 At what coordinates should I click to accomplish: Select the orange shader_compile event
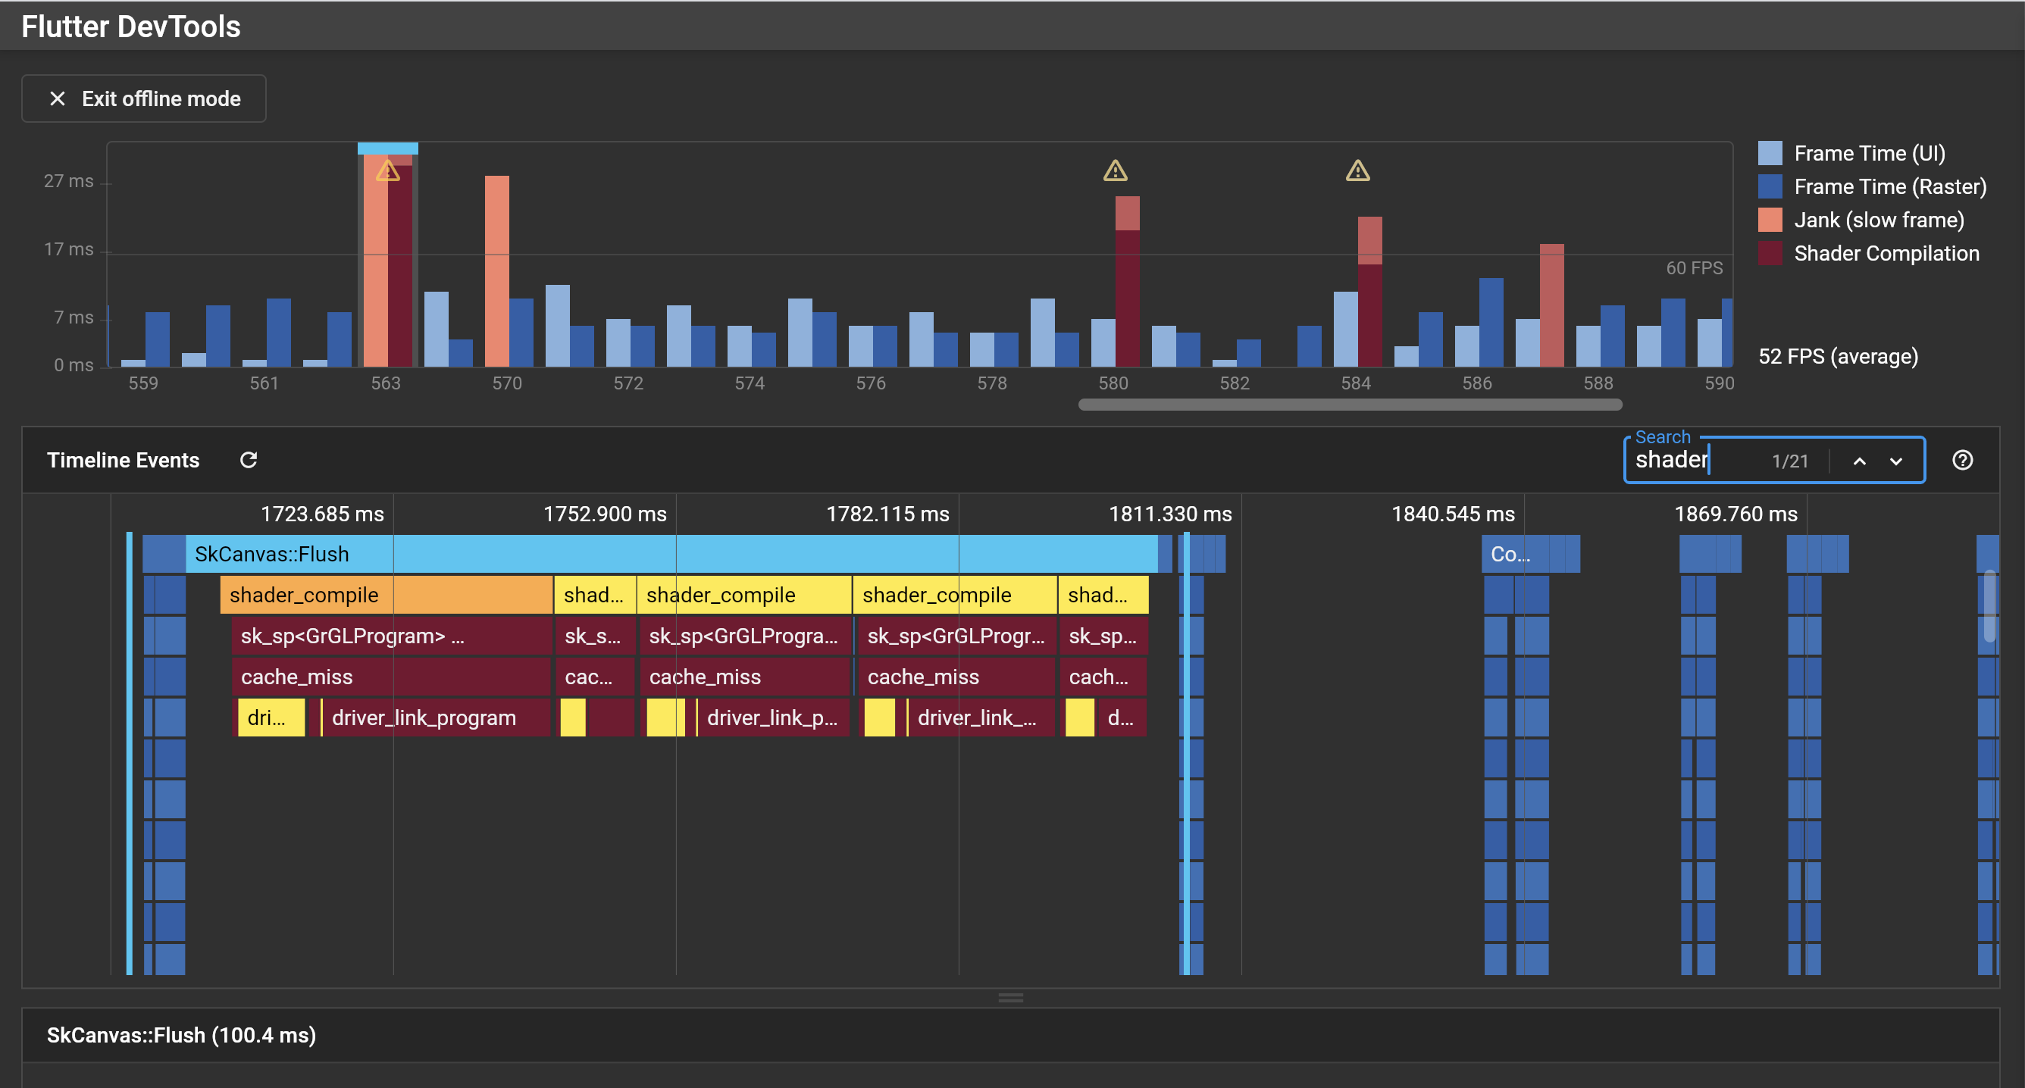pos(385,595)
